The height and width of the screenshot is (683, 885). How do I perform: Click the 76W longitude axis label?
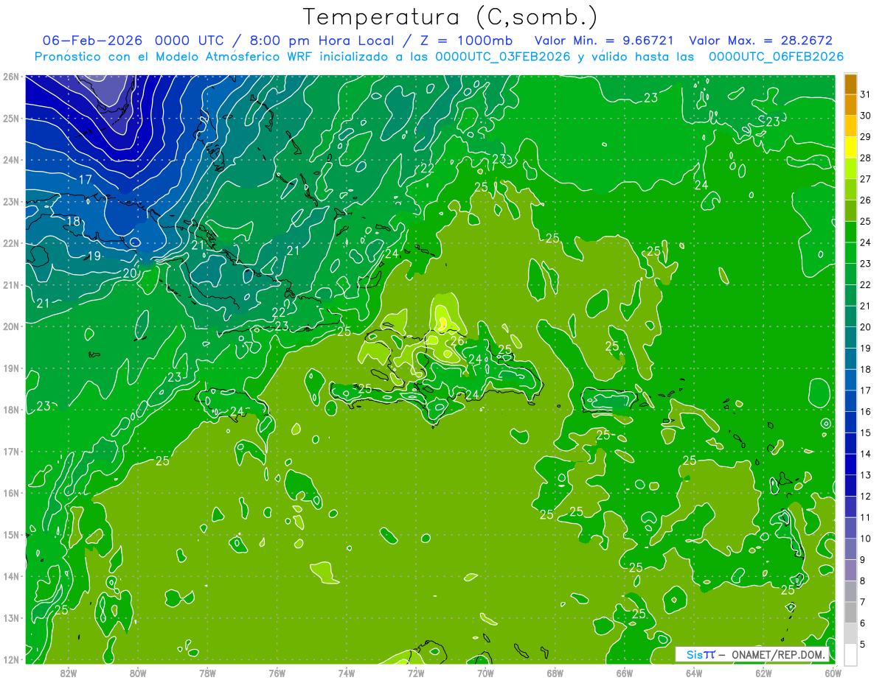coord(277,673)
